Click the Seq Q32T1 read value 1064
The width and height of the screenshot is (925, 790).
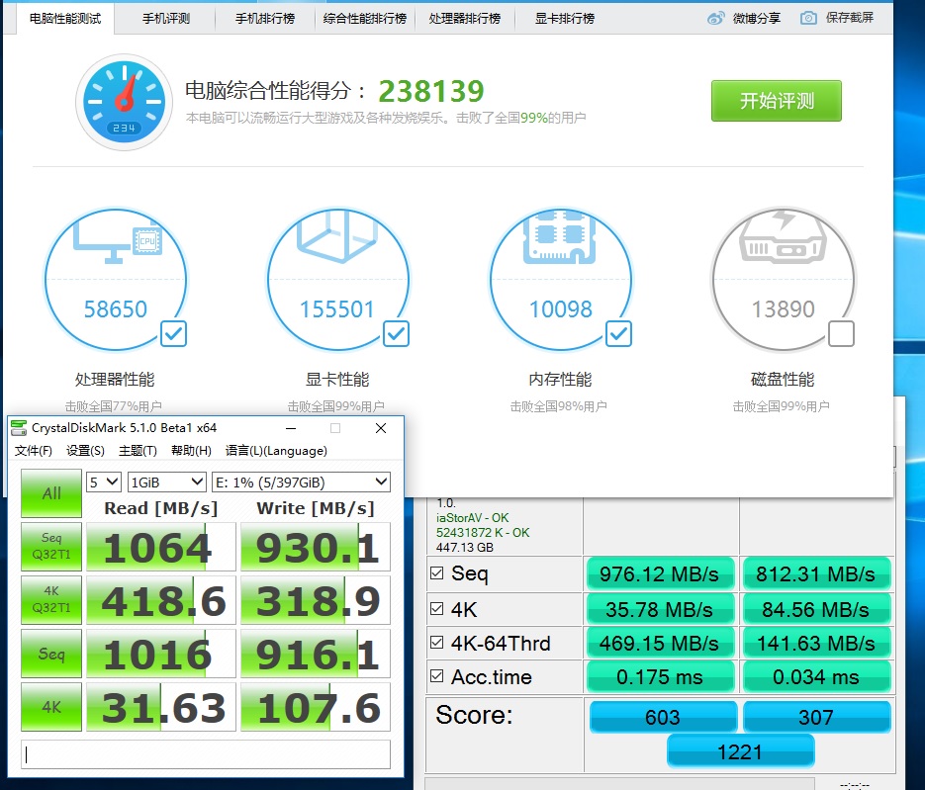click(x=161, y=547)
